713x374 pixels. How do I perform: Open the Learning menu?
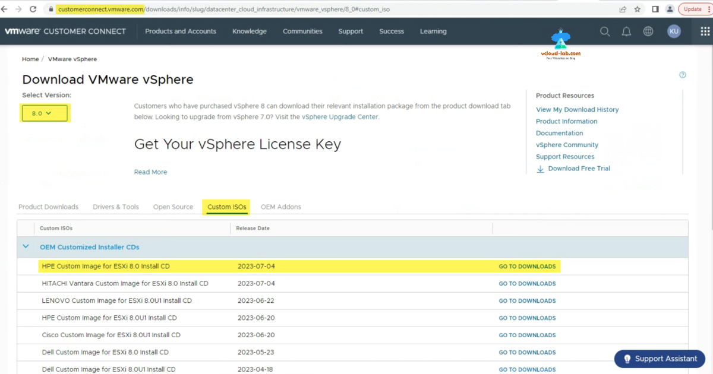[433, 31]
